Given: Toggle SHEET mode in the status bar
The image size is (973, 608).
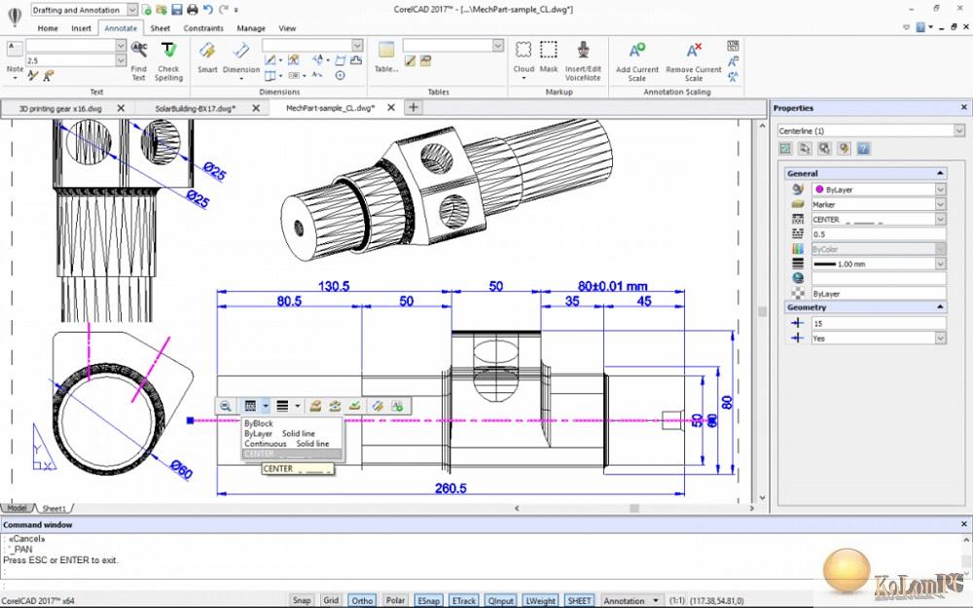Looking at the screenshot, I should (x=580, y=600).
